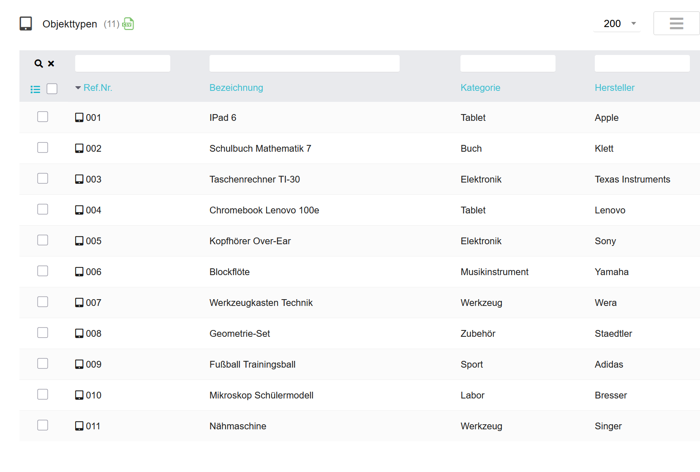
Task: Clear filters with the X icon
Action: 51,63
